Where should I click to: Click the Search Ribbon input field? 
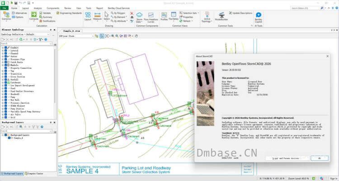point(305,8)
